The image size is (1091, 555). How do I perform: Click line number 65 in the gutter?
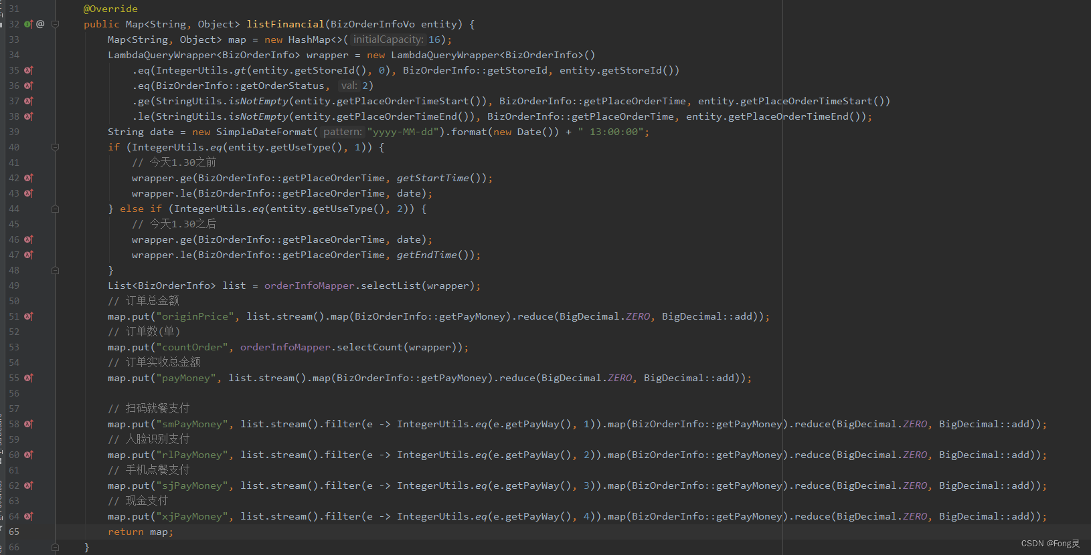click(x=14, y=532)
